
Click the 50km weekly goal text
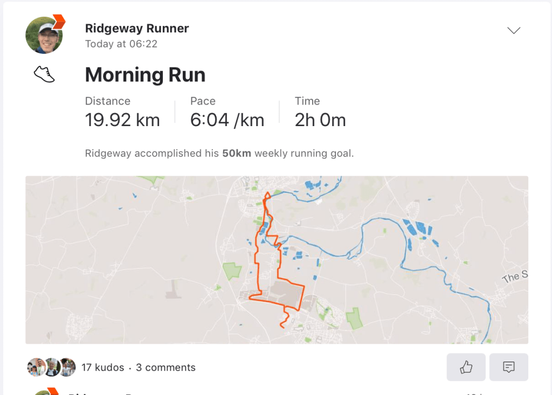point(237,154)
